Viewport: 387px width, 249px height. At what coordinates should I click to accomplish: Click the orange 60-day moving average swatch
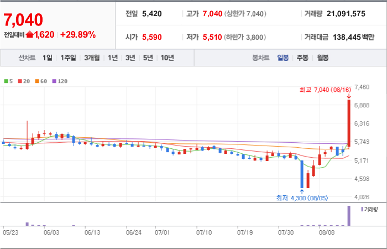[x=37, y=81]
